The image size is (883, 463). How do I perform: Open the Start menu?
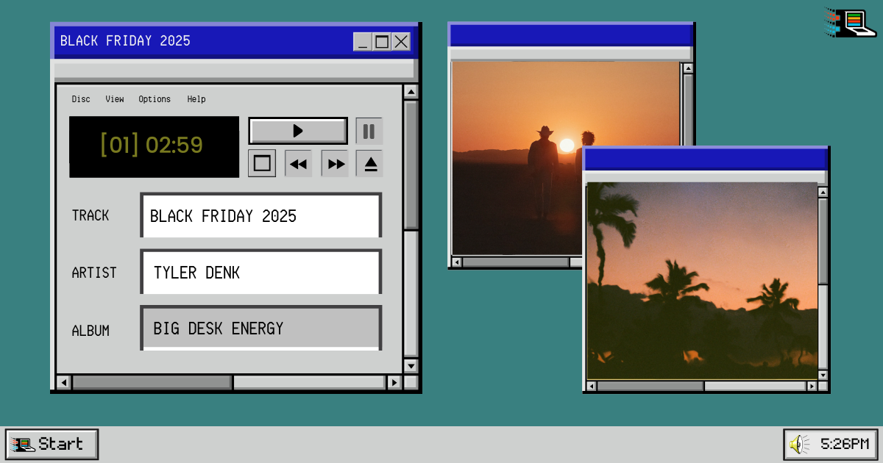(x=52, y=444)
